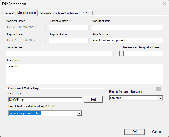Click the Example File label
Image resolution: width=169 pixels, height=137 pixels.
14,47
